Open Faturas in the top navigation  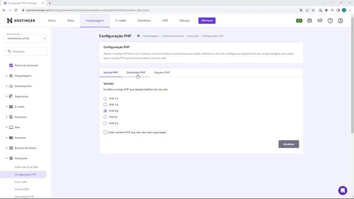pyautogui.click(x=184, y=20)
